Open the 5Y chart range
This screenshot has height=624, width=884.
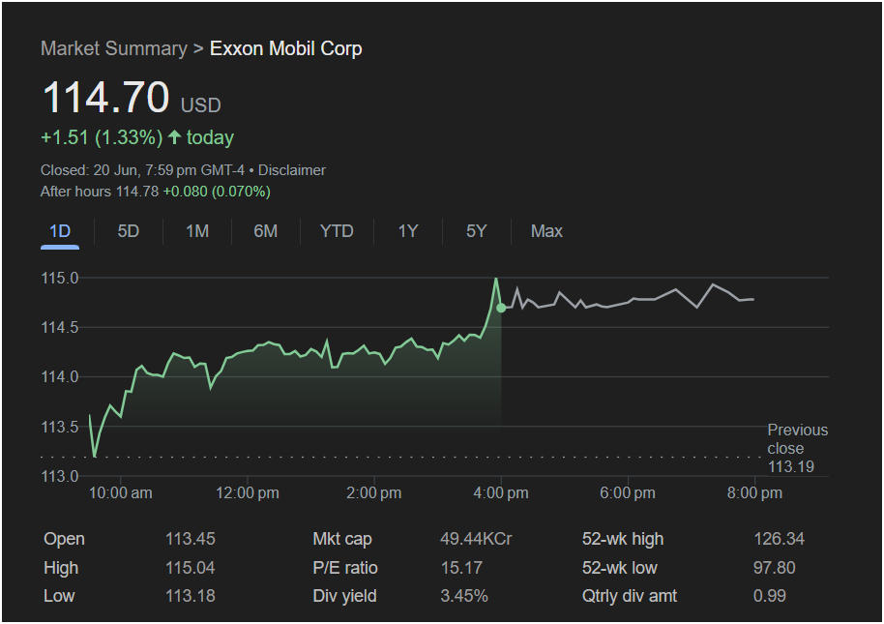(477, 231)
